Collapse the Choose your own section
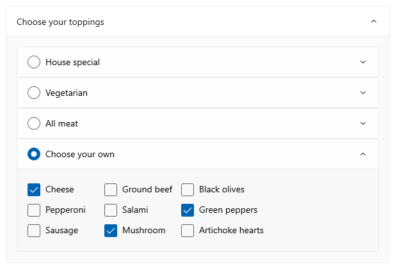 (x=363, y=154)
